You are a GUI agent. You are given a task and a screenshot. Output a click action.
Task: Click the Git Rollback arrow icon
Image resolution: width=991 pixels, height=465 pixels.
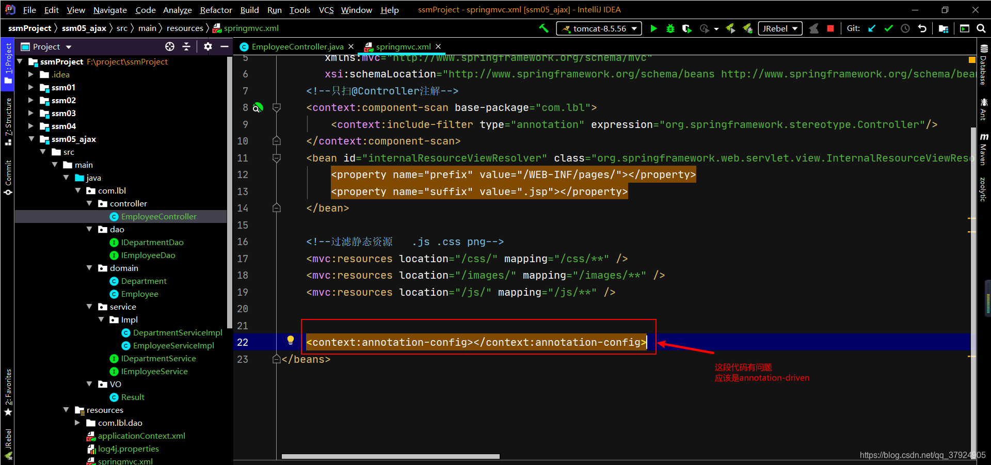click(922, 28)
